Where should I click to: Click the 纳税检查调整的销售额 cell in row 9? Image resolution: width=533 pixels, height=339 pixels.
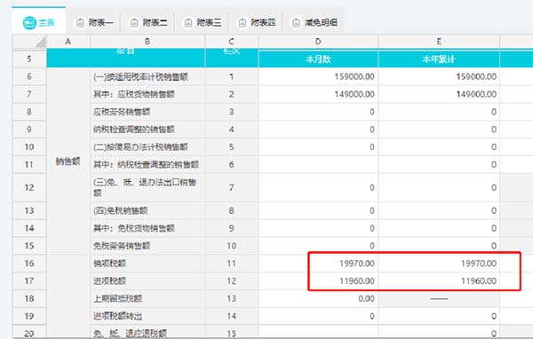147,130
